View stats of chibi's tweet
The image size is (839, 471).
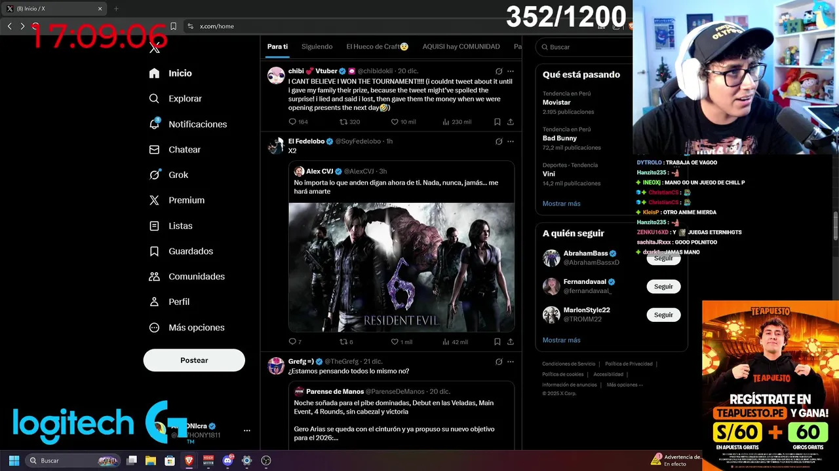pyautogui.click(x=457, y=122)
